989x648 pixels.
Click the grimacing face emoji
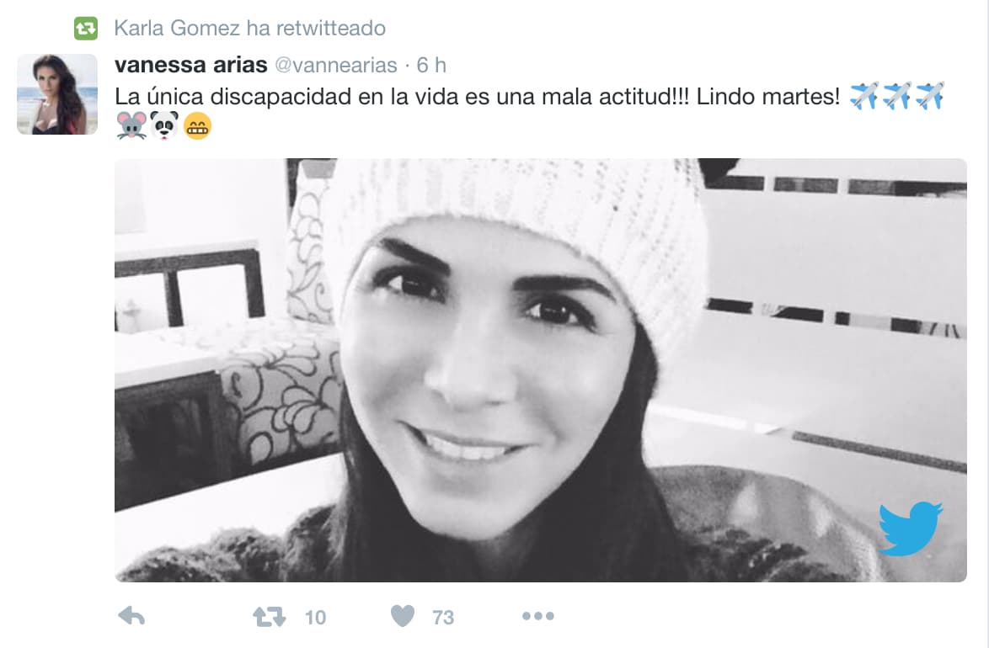pos(197,125)
